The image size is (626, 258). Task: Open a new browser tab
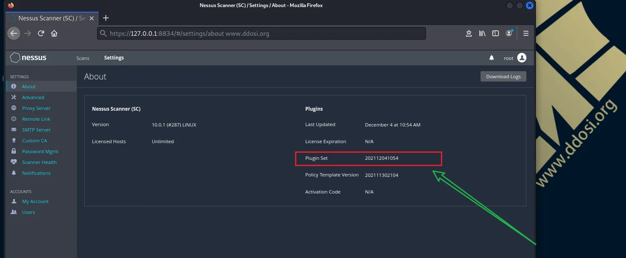coord(106,18)
